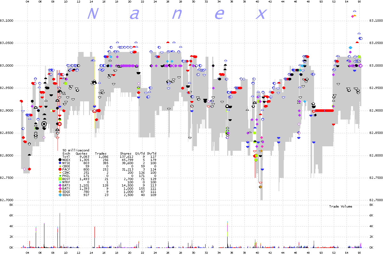The width and height of the screenshot is (383, 255).
Task: Click the green dot marker for PHIL
Action: [60, 176]
